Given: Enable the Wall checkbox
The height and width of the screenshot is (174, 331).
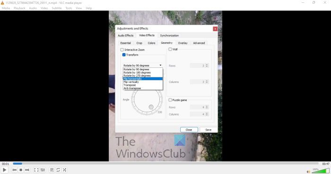Looking at the screenshot, I should click(x=170, y=49).
